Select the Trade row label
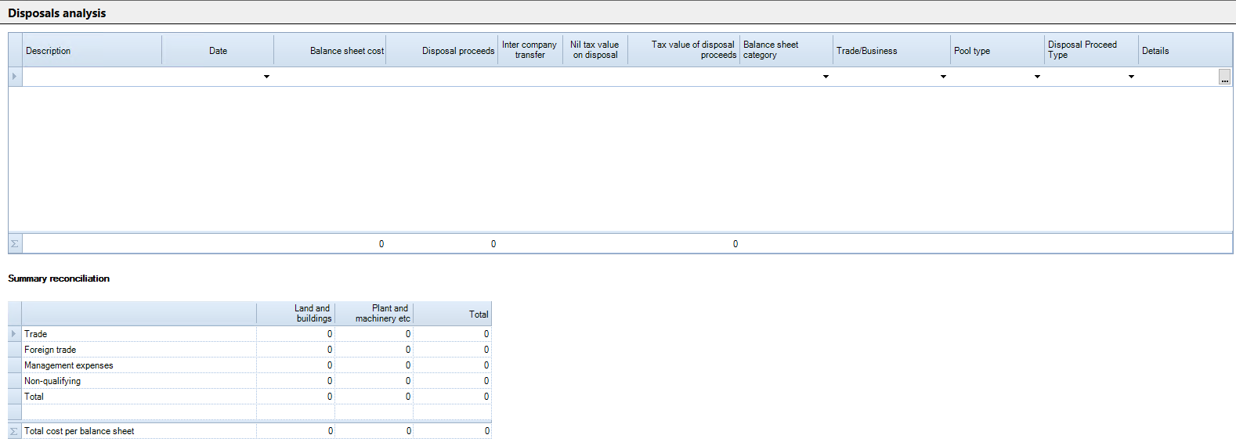The height and width of the screenshot is (442, 1236). [35, 334]
